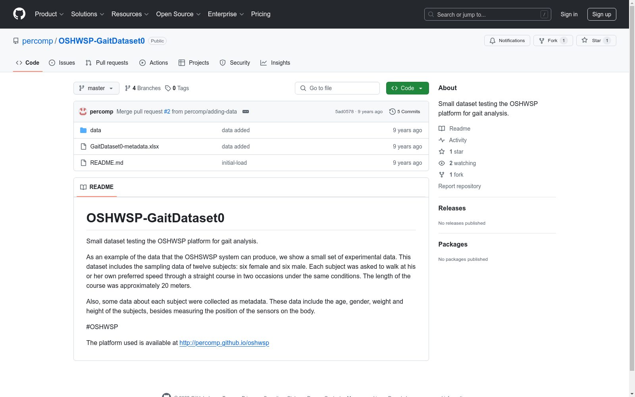Screen dimensions: 635x397
Task: Open the percomp owner link
Action: pos(38,41)
